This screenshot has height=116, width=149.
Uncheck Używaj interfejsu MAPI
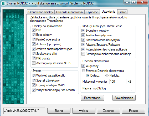tap(34, 85)
